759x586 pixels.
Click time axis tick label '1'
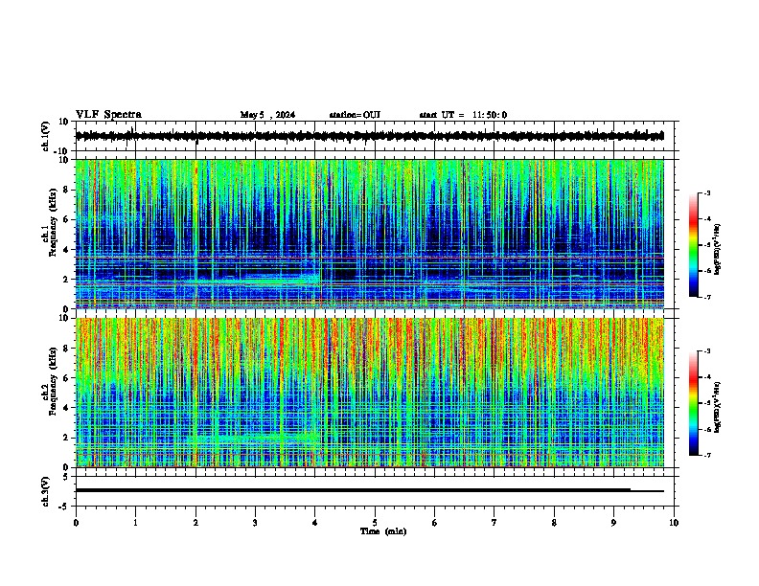tap(135, 523)
